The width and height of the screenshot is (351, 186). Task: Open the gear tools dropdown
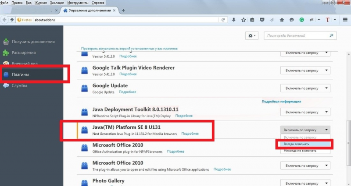pyautogui.click(x=252, y=36)
